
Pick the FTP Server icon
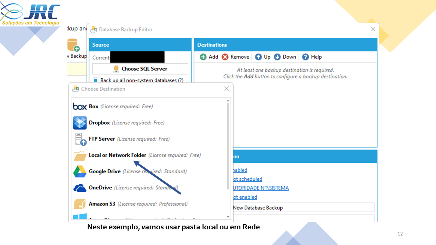click(80, 139)
